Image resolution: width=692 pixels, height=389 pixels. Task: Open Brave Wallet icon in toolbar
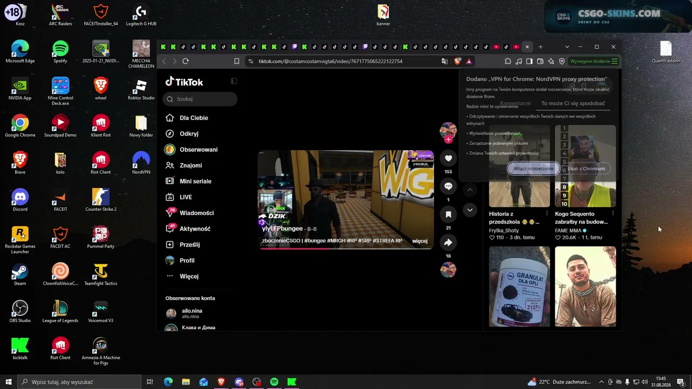[x=540, y=61]
